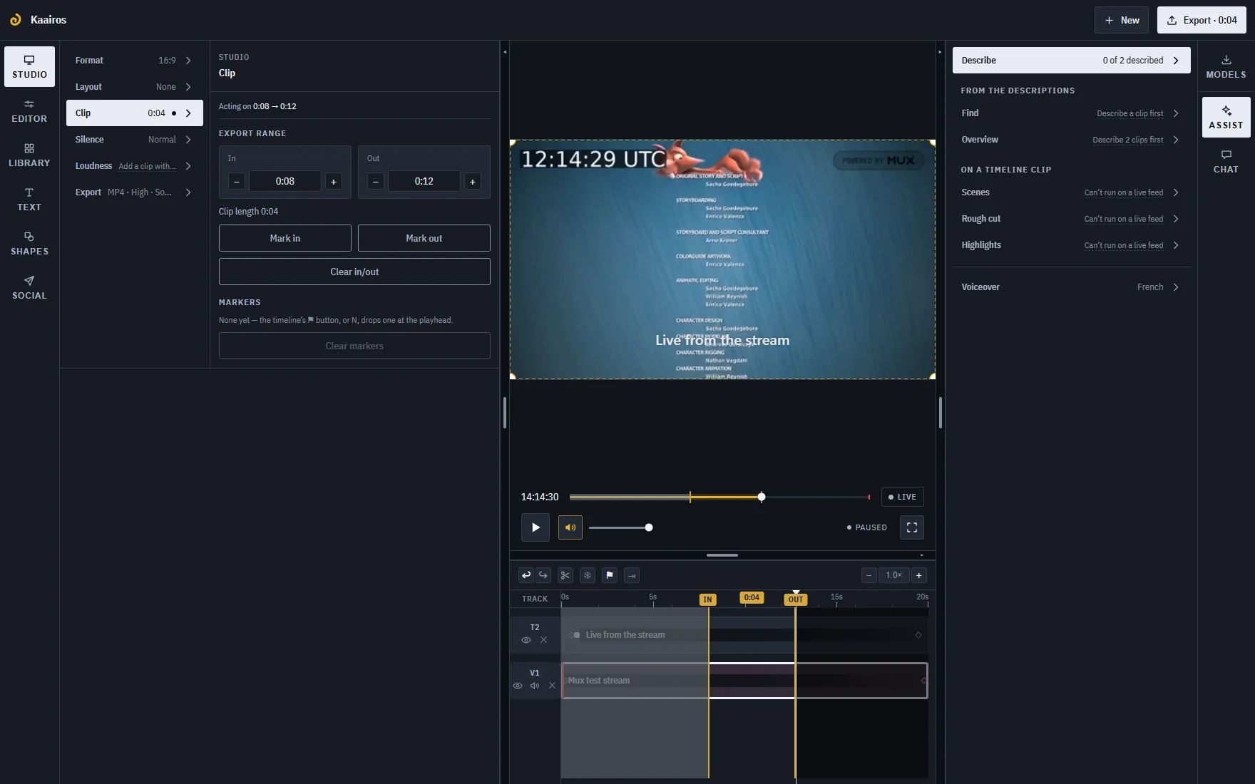Open the Social sidebar panel
Image resolution: width=1255 pixels, height=784 pixels.
[29, 288]
